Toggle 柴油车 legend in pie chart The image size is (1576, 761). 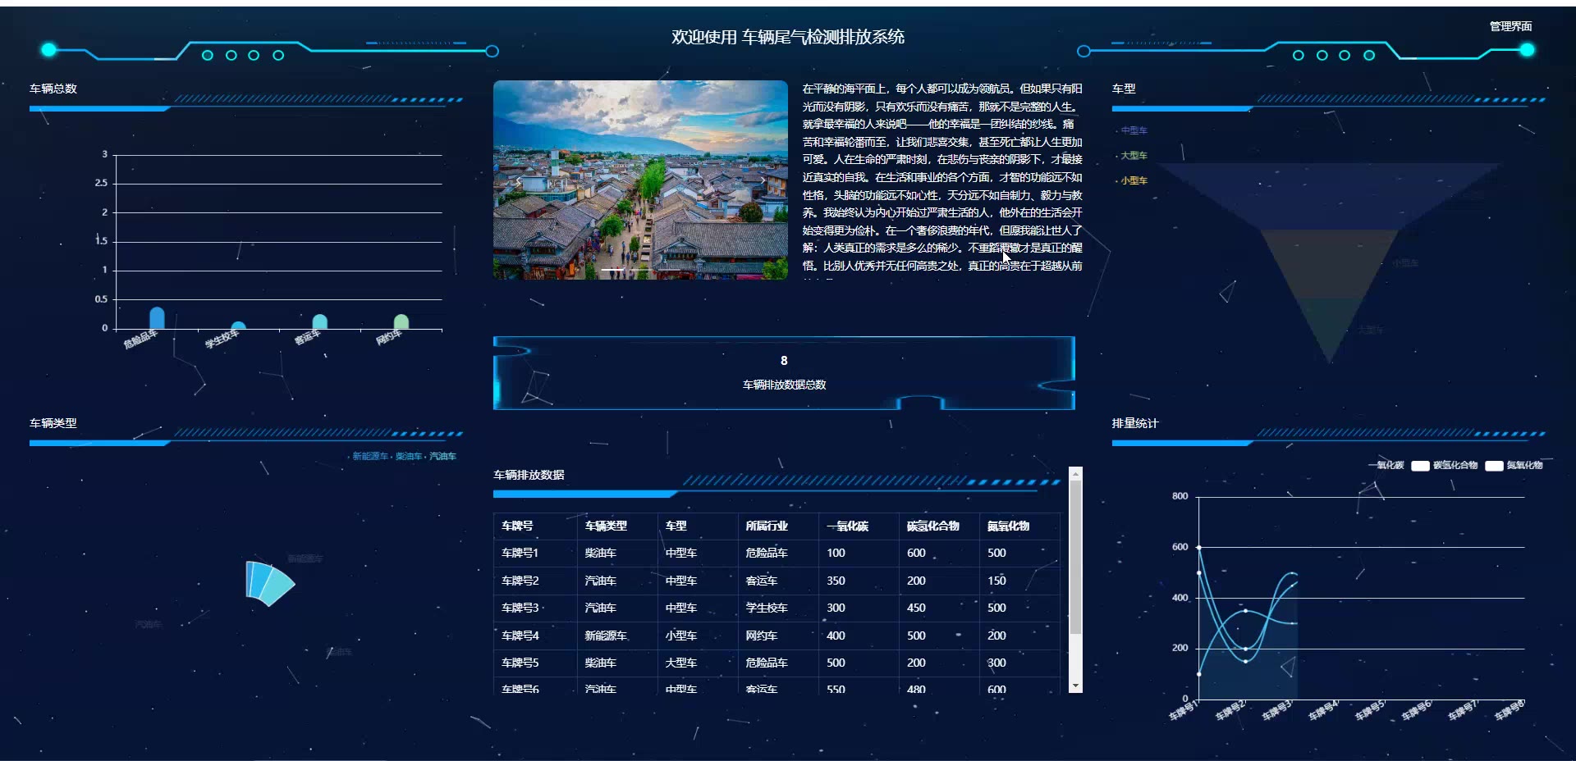406,456
